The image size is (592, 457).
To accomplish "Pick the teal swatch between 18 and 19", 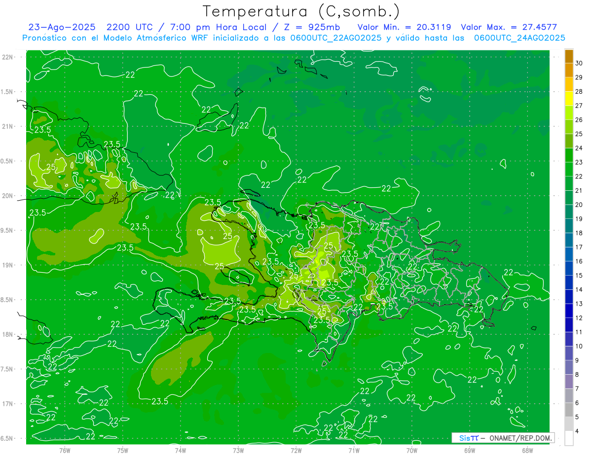I will (x=569, y=226).
